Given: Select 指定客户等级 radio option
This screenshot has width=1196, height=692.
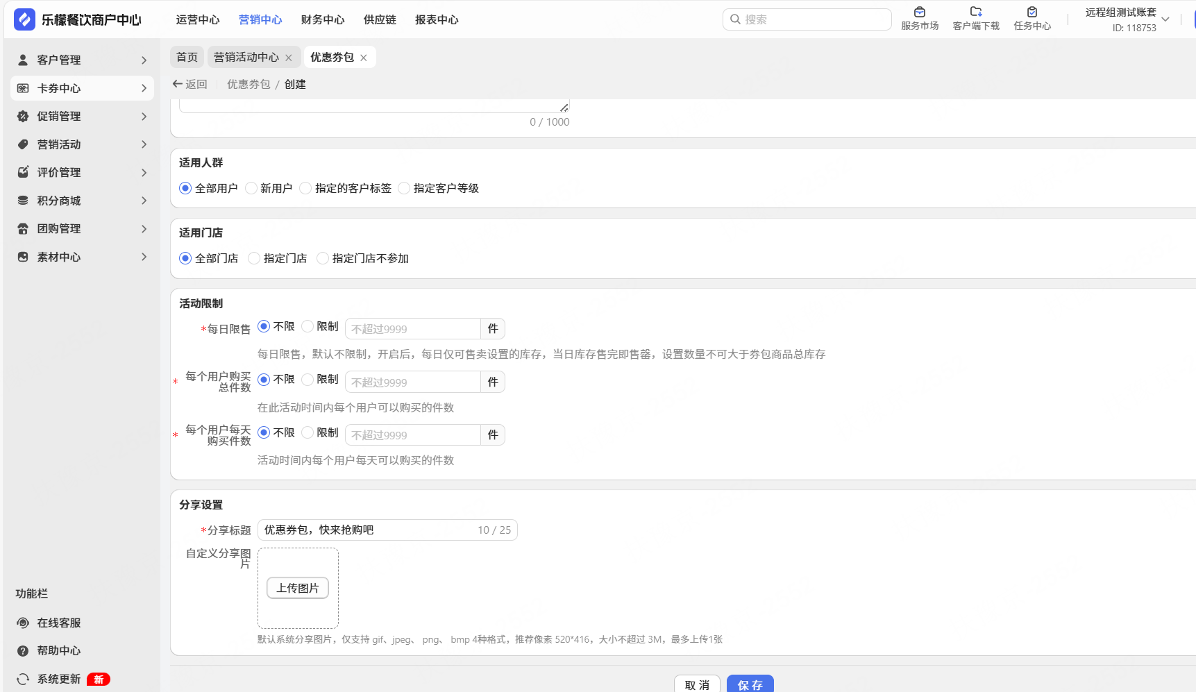Looking at the screenshot, I should click(404, 188).
